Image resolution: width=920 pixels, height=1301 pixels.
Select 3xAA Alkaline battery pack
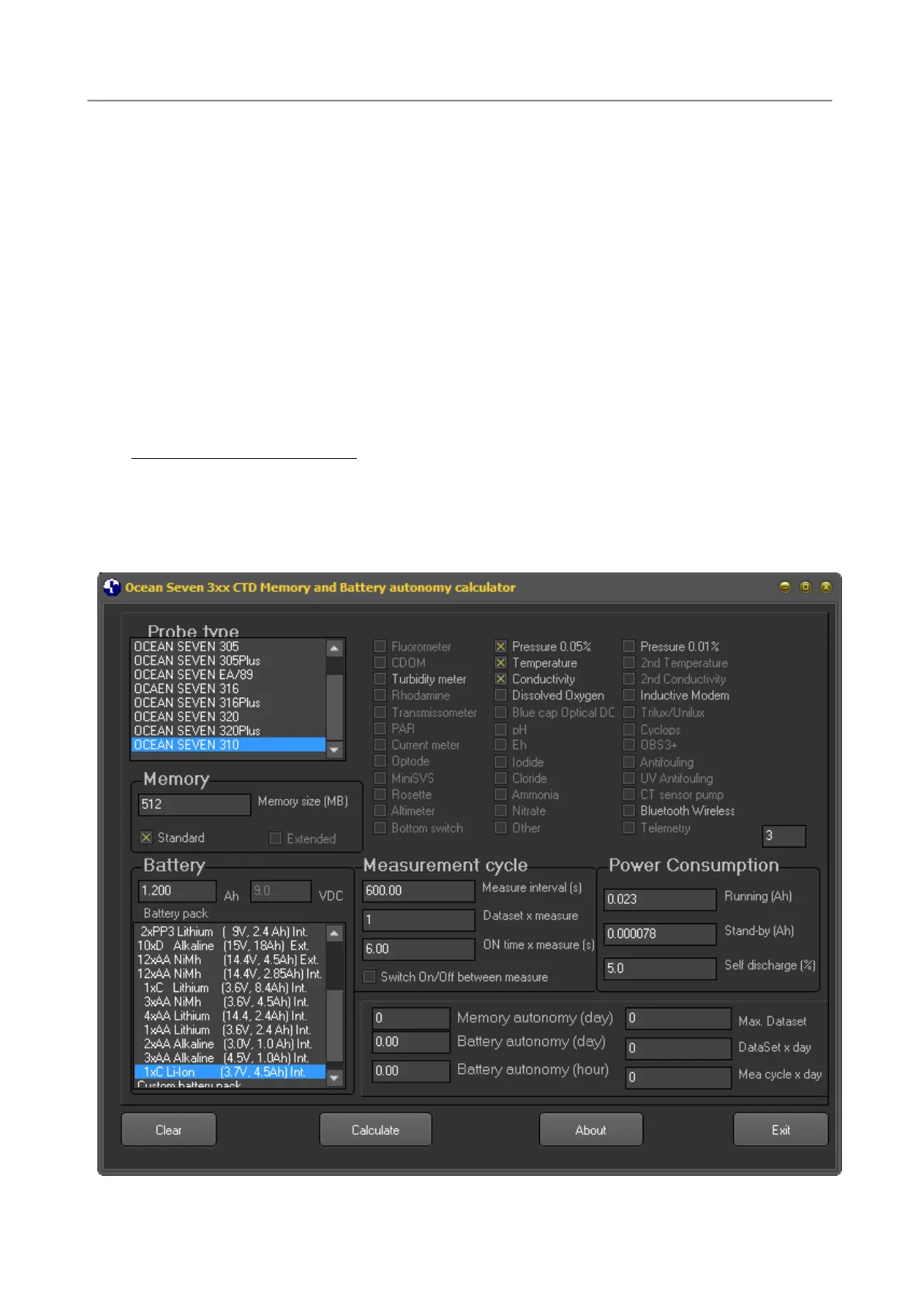pyautogui.click(x=229, y=1058)
